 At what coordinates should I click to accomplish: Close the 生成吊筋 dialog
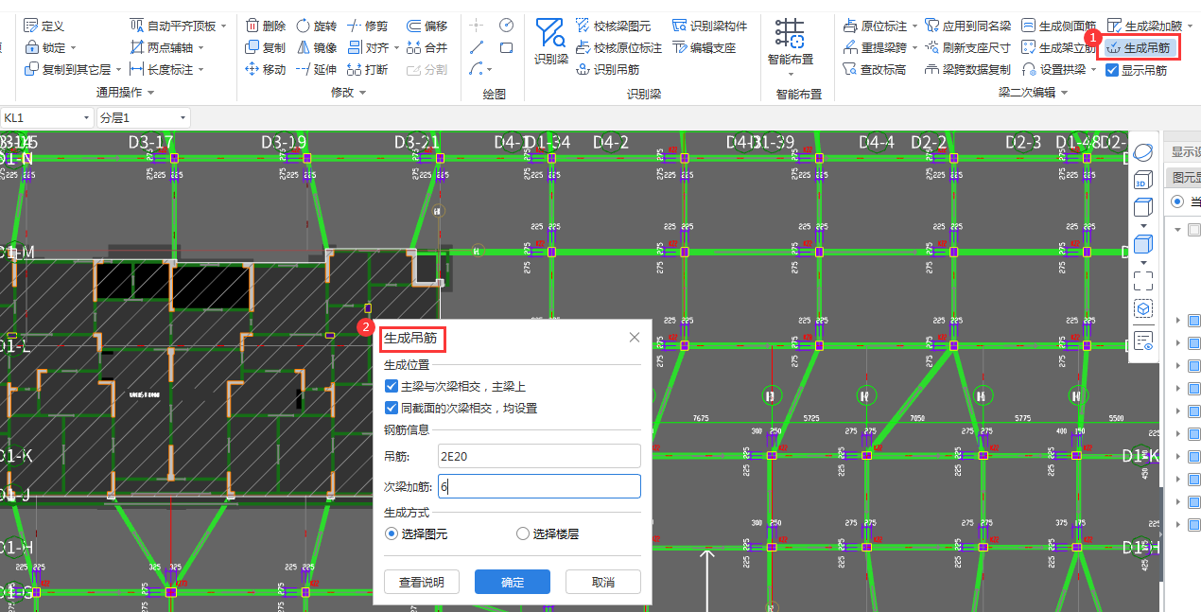pos(635,338)
